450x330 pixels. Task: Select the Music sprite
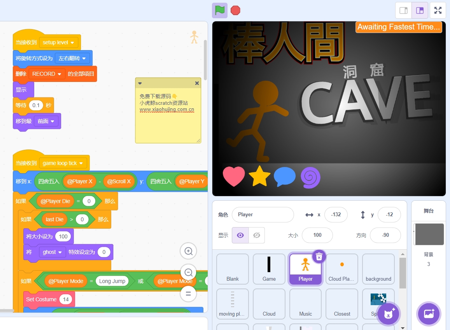pyautogui.click(x=305, y=304)
